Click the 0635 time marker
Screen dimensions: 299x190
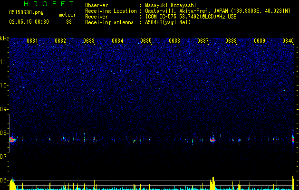146,41
